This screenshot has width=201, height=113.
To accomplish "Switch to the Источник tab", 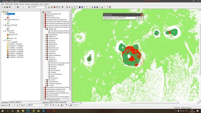I will [12, 102].
